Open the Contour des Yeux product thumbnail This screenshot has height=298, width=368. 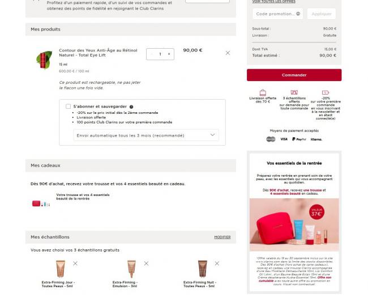coord(44,60)
